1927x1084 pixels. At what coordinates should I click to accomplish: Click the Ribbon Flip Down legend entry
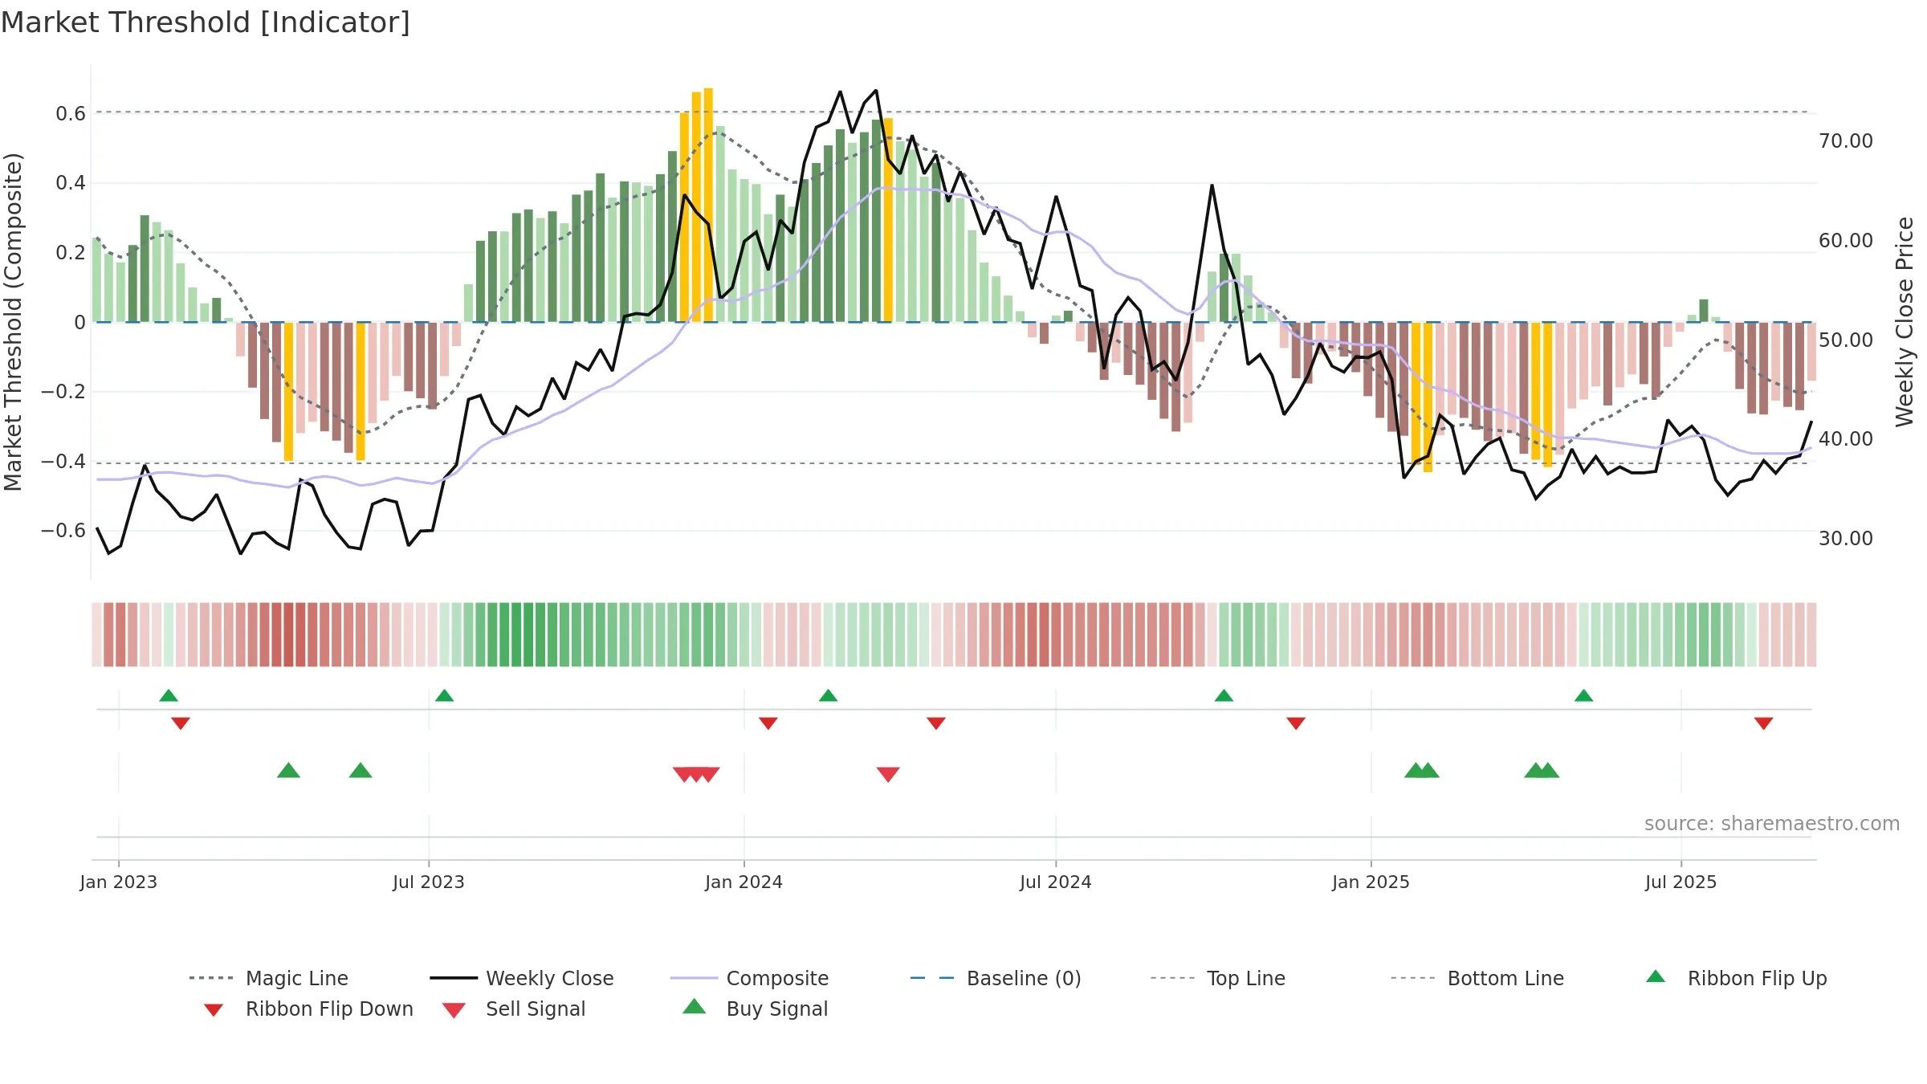point(308,1009)
